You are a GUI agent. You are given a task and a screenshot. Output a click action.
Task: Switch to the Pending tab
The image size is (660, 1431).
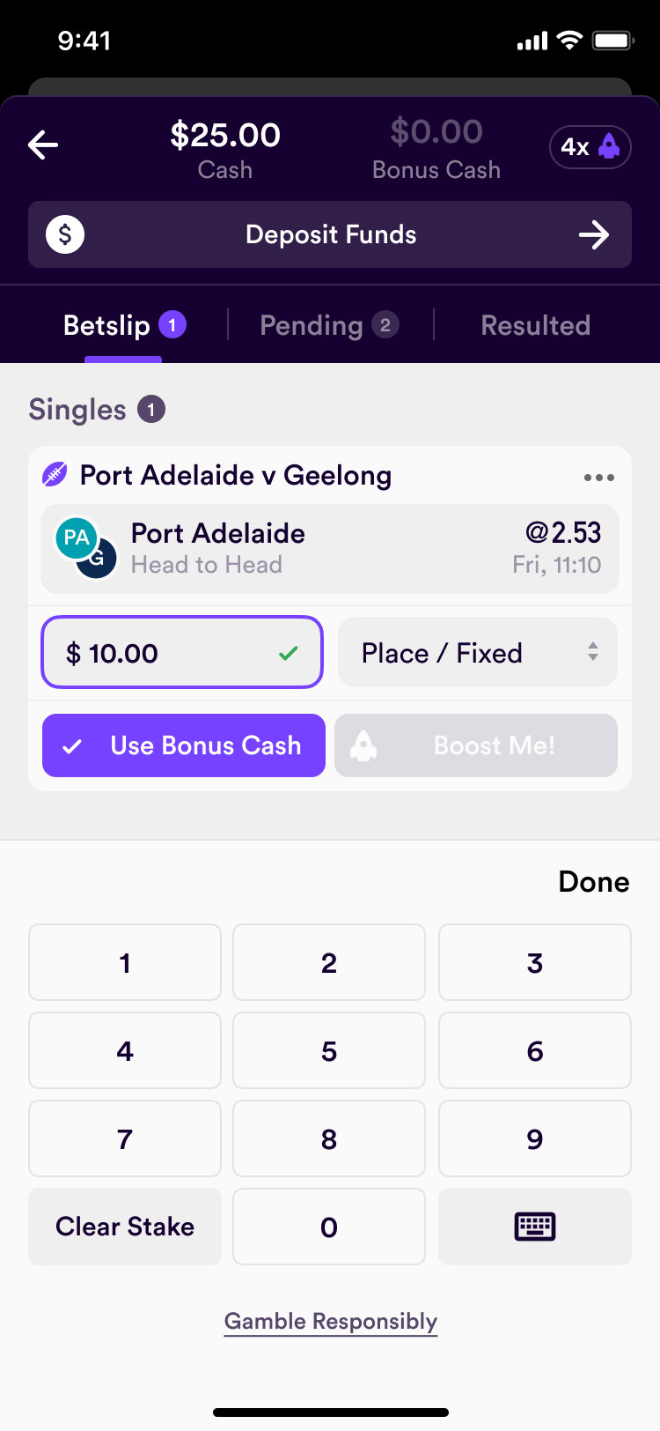tap(329, 326)
